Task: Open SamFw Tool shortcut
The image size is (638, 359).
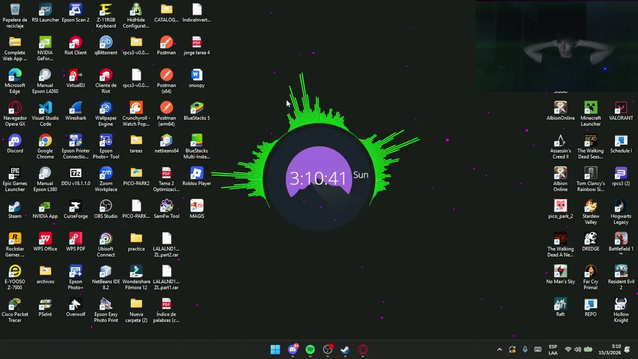Action: (166, 209)
